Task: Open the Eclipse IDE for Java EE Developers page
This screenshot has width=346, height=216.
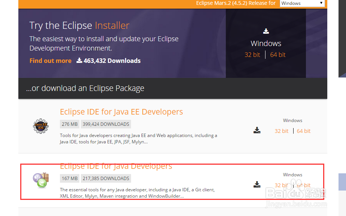Action: click(x=121, y=112)
